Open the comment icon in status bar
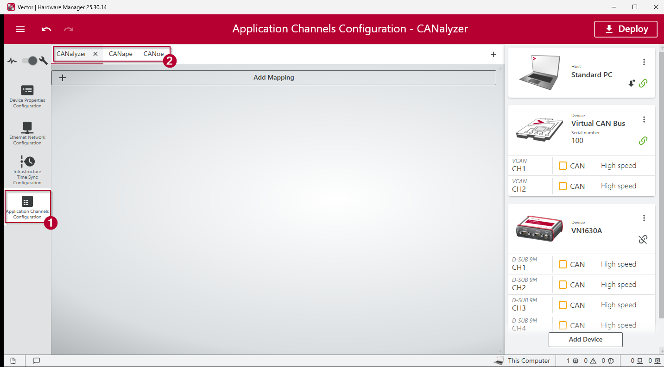This screenshot has width=664, height=367. point(37,361)
